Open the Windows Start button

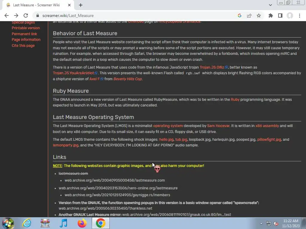click(8, 223)
